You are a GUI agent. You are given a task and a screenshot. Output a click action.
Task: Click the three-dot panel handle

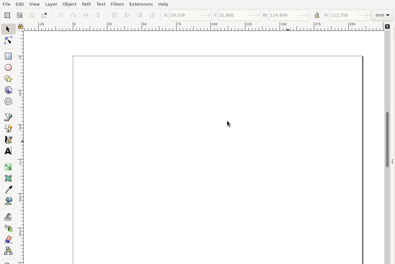[392, 161]
